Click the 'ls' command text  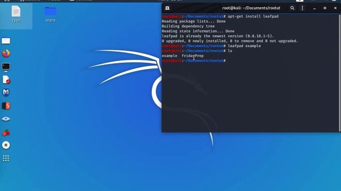230,51
